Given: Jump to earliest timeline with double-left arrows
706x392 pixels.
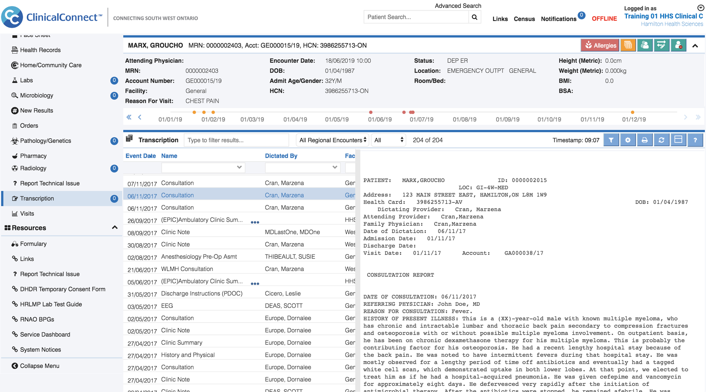Looking at the screenshot, I should click(x=129, y=117).
